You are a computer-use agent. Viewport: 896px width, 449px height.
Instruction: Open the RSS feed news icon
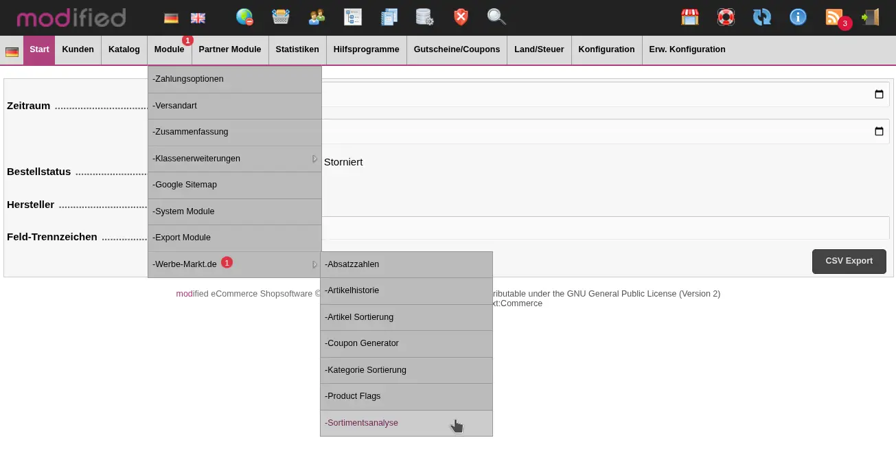click(x=834, y=17)
